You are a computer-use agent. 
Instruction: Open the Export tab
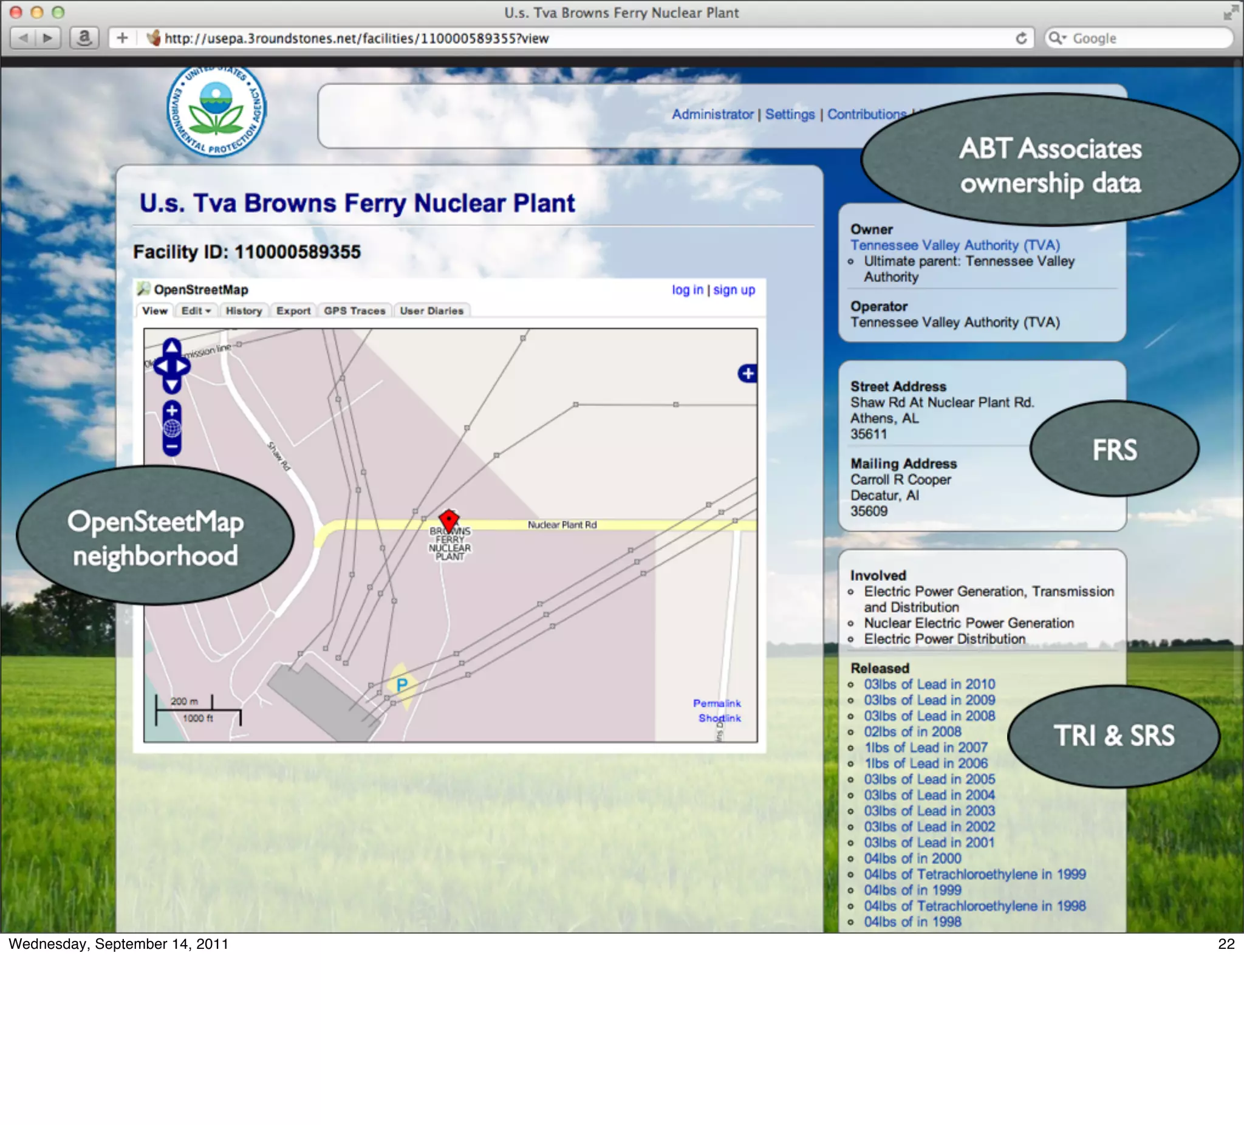pos(293,310)
